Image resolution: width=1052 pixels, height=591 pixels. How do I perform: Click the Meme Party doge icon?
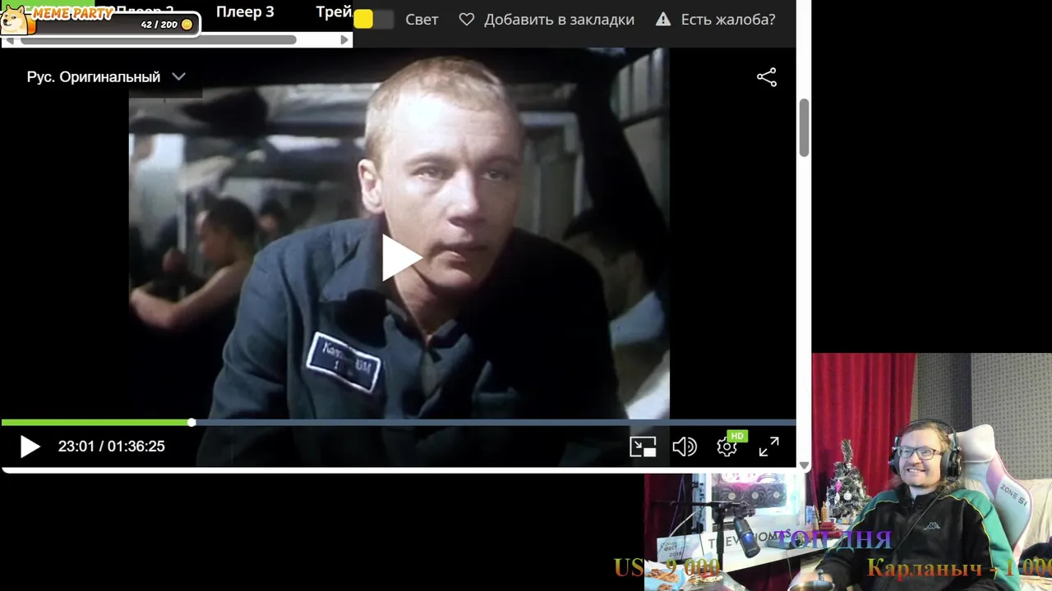(x=16, y=20)
